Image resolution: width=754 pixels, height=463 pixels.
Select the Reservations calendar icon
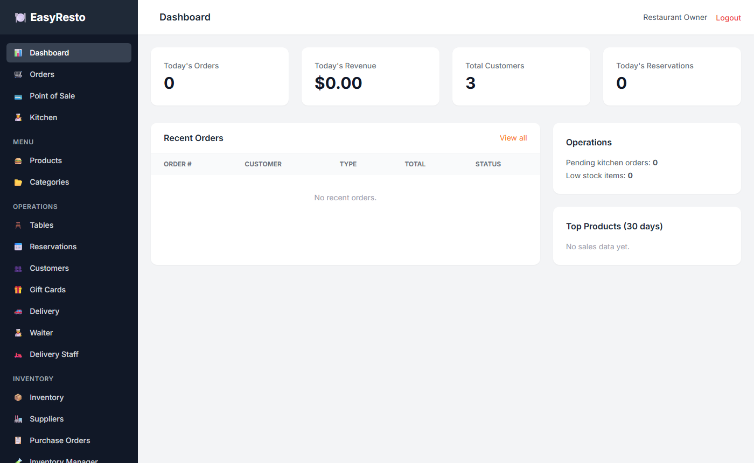tap(18, 247)
